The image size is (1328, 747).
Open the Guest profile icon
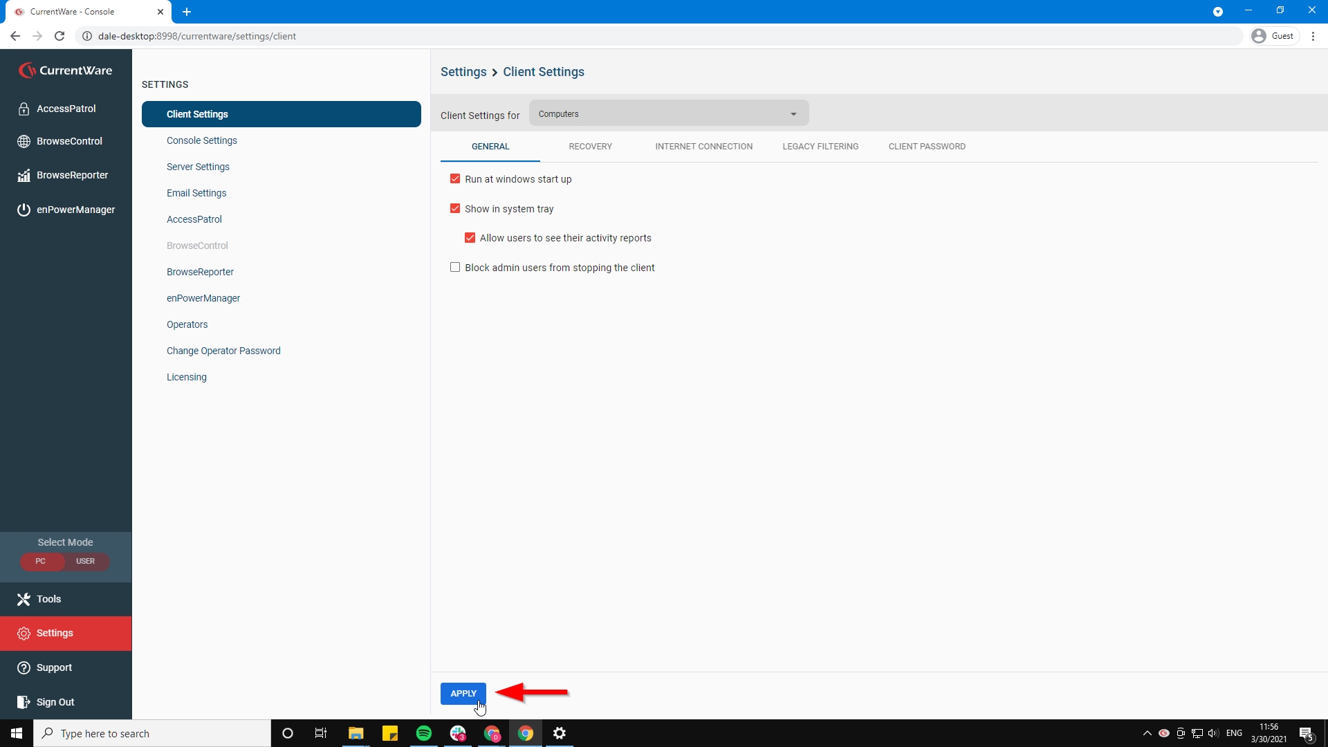click(x=1259, y=36)
